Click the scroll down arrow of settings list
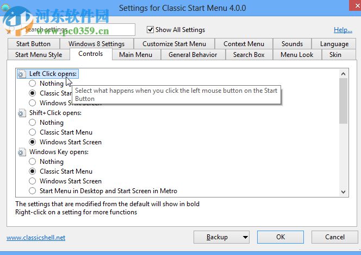The image size is (361, 255). 343,192
